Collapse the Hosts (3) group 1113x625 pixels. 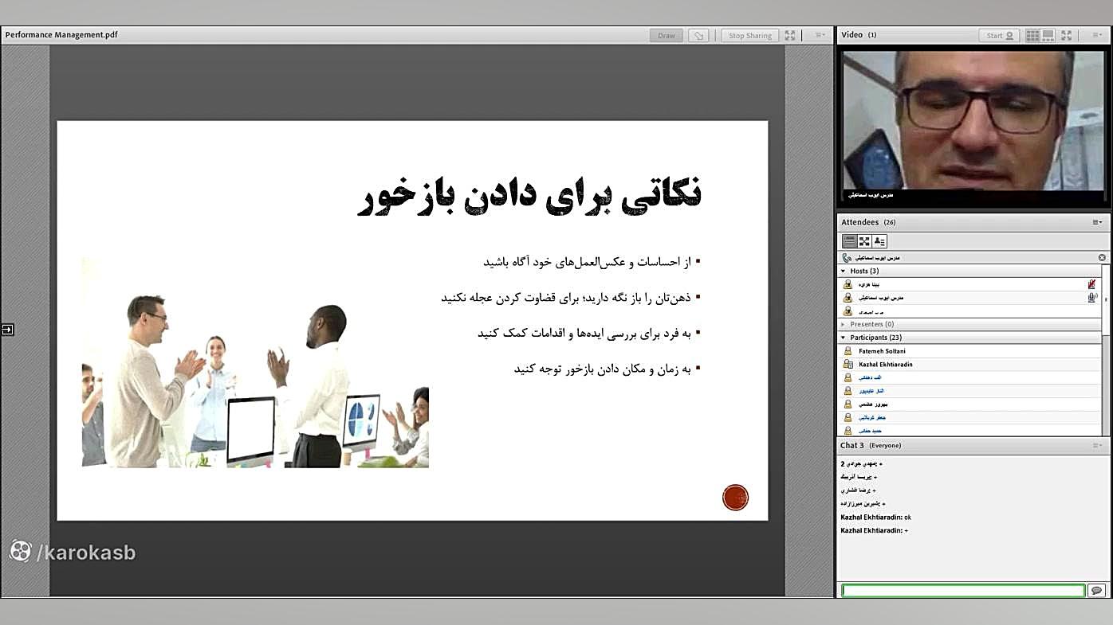844,271
